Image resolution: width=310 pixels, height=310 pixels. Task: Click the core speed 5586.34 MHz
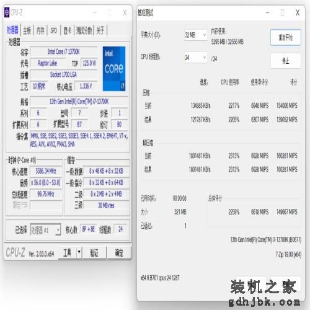coord(46,171)
